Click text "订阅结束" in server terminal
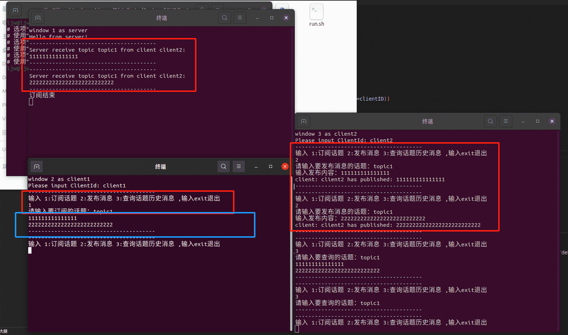This screenshot has height=335, width=568. click(42, 95)
